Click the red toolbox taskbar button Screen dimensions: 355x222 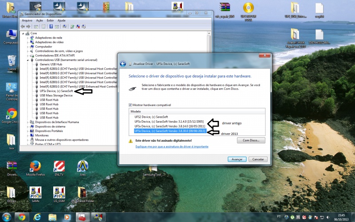(x=82, y=217)
